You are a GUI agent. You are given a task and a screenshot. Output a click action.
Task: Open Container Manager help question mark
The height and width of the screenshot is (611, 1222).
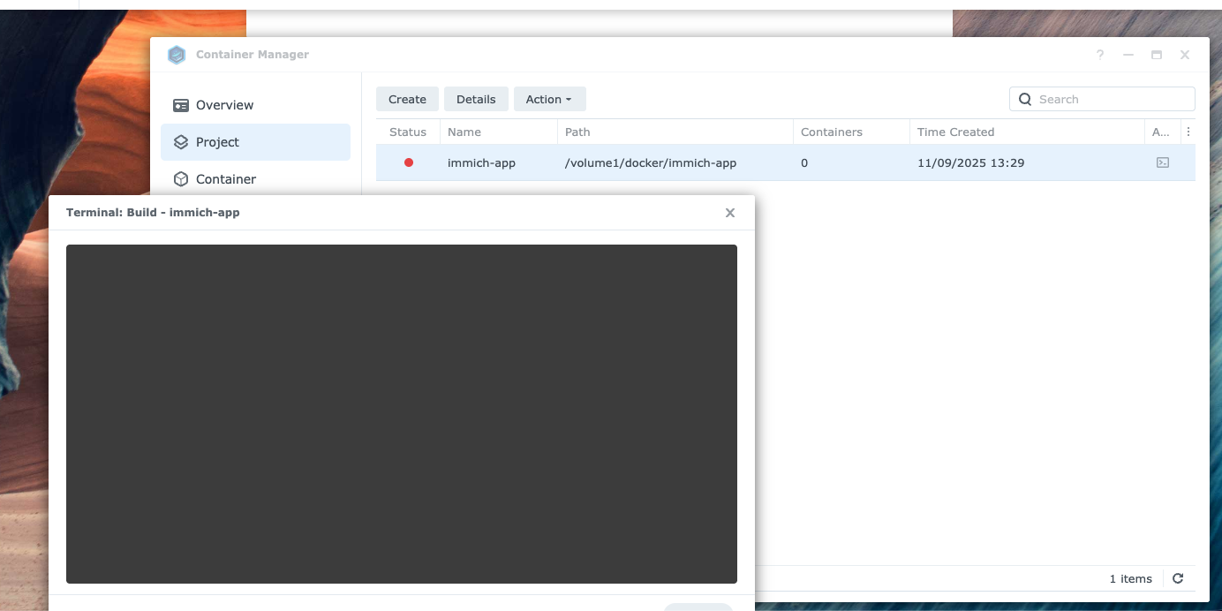[x=1100, y=55]
